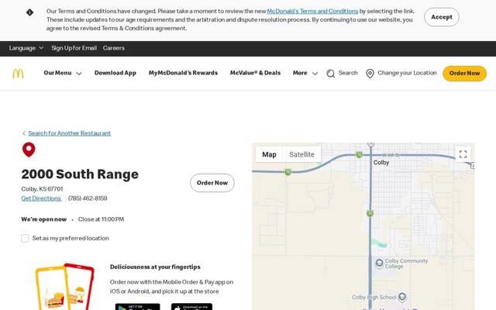This screenshot has height=310, width=496.
Task: Click the Search label in navbar
Action: click(x=348, y=73)
